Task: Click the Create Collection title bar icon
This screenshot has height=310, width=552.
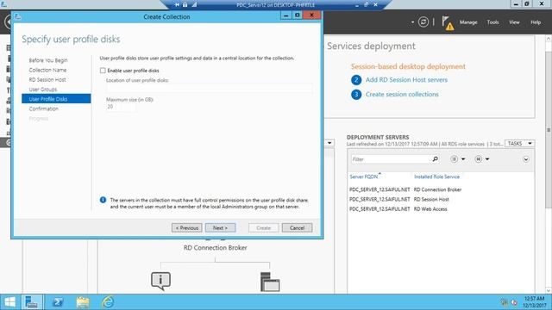Action: [x=18, y=16]
